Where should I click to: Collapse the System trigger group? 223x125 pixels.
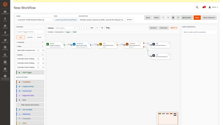click(x=30, y=55)
